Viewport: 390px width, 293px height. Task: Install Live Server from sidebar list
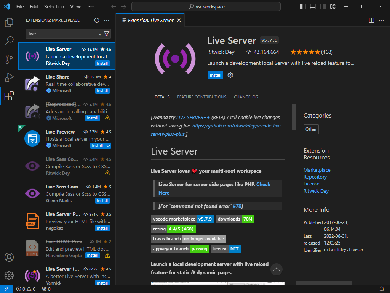[x=102, y=63]
